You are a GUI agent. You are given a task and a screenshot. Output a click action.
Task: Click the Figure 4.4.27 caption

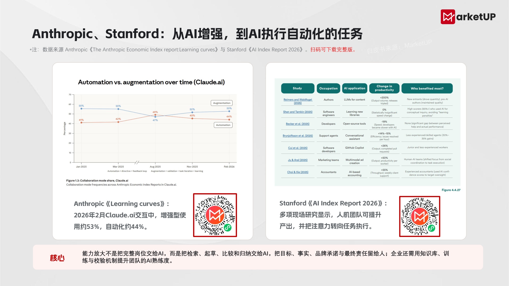coord(451,190)
